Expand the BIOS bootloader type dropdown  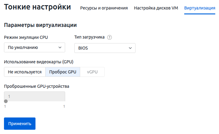(x=105, y=48)
